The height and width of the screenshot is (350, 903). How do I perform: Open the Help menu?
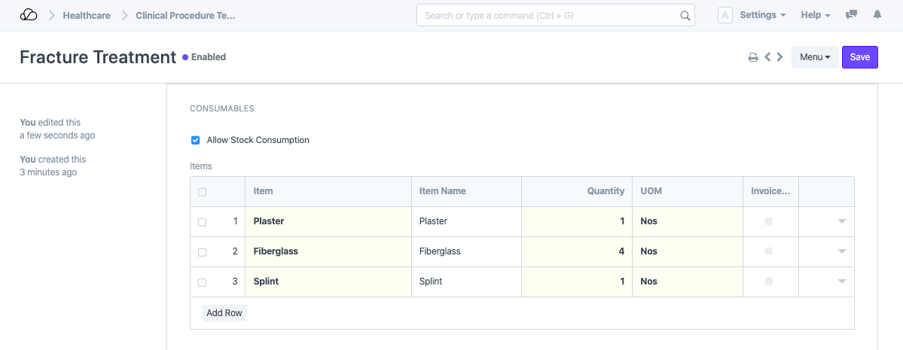click(x=815, y=15)
